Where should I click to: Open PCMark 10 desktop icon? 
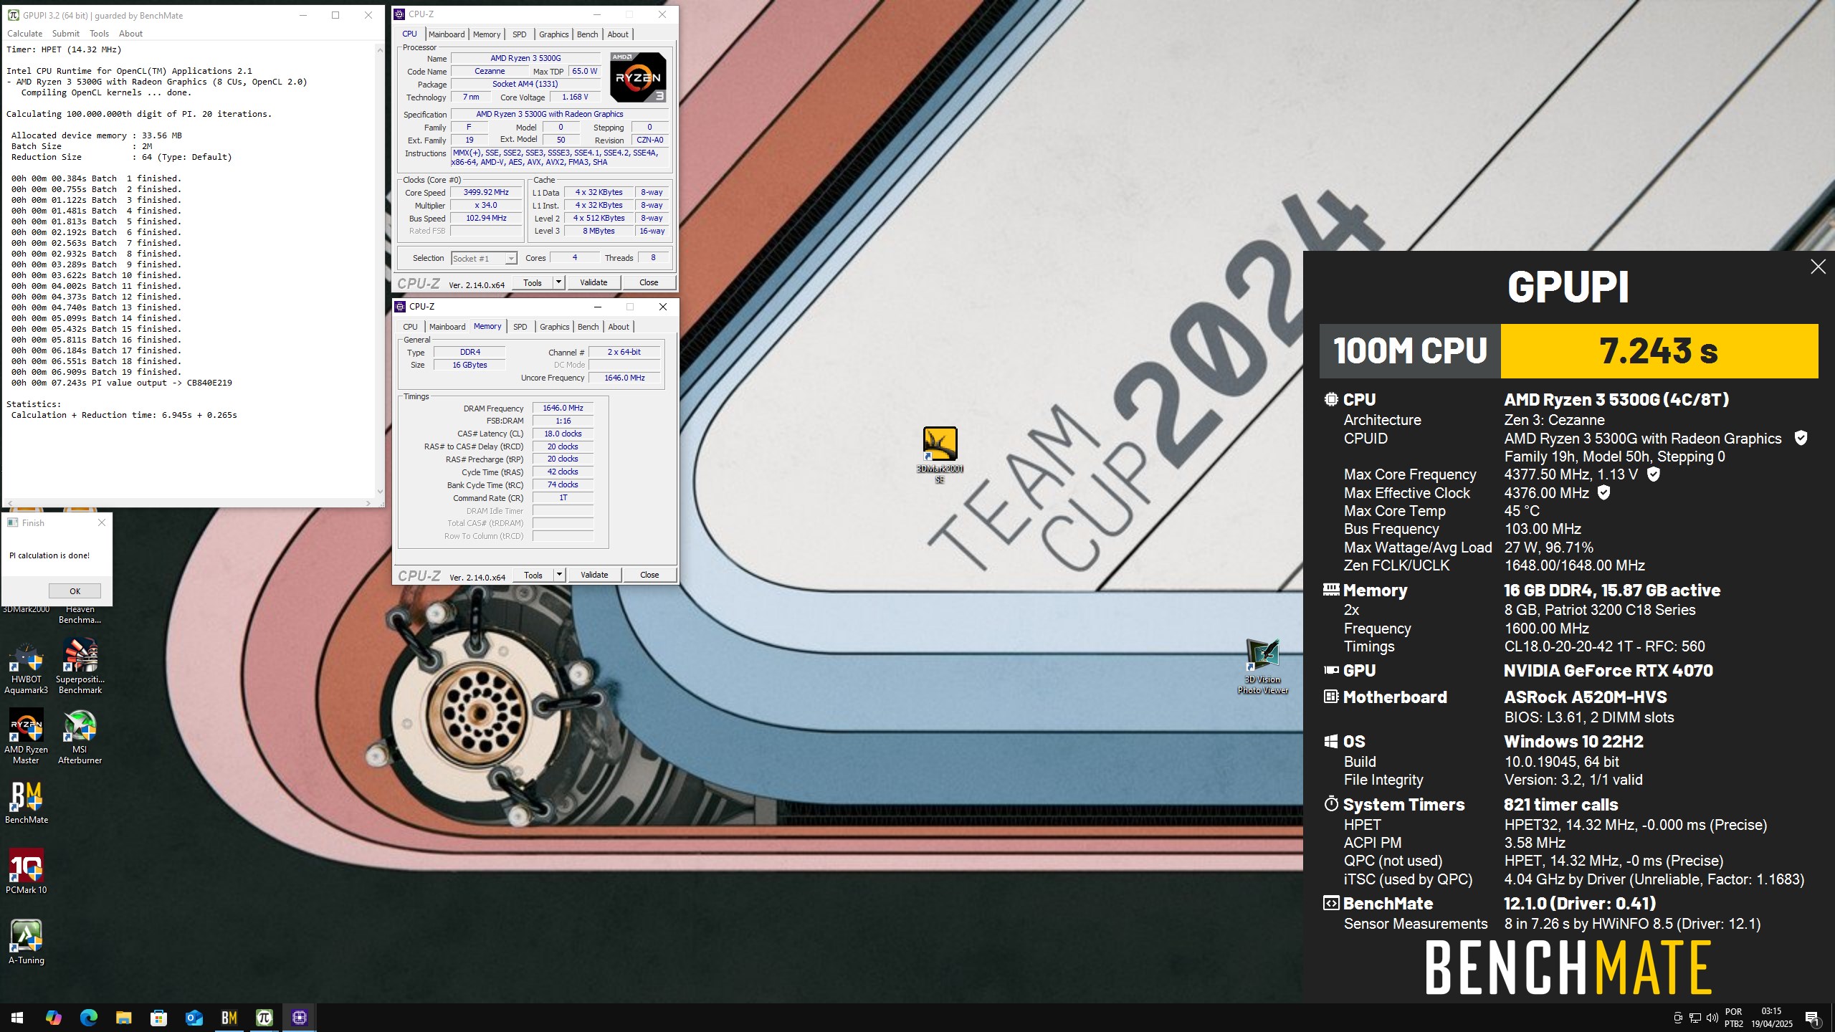27,871
